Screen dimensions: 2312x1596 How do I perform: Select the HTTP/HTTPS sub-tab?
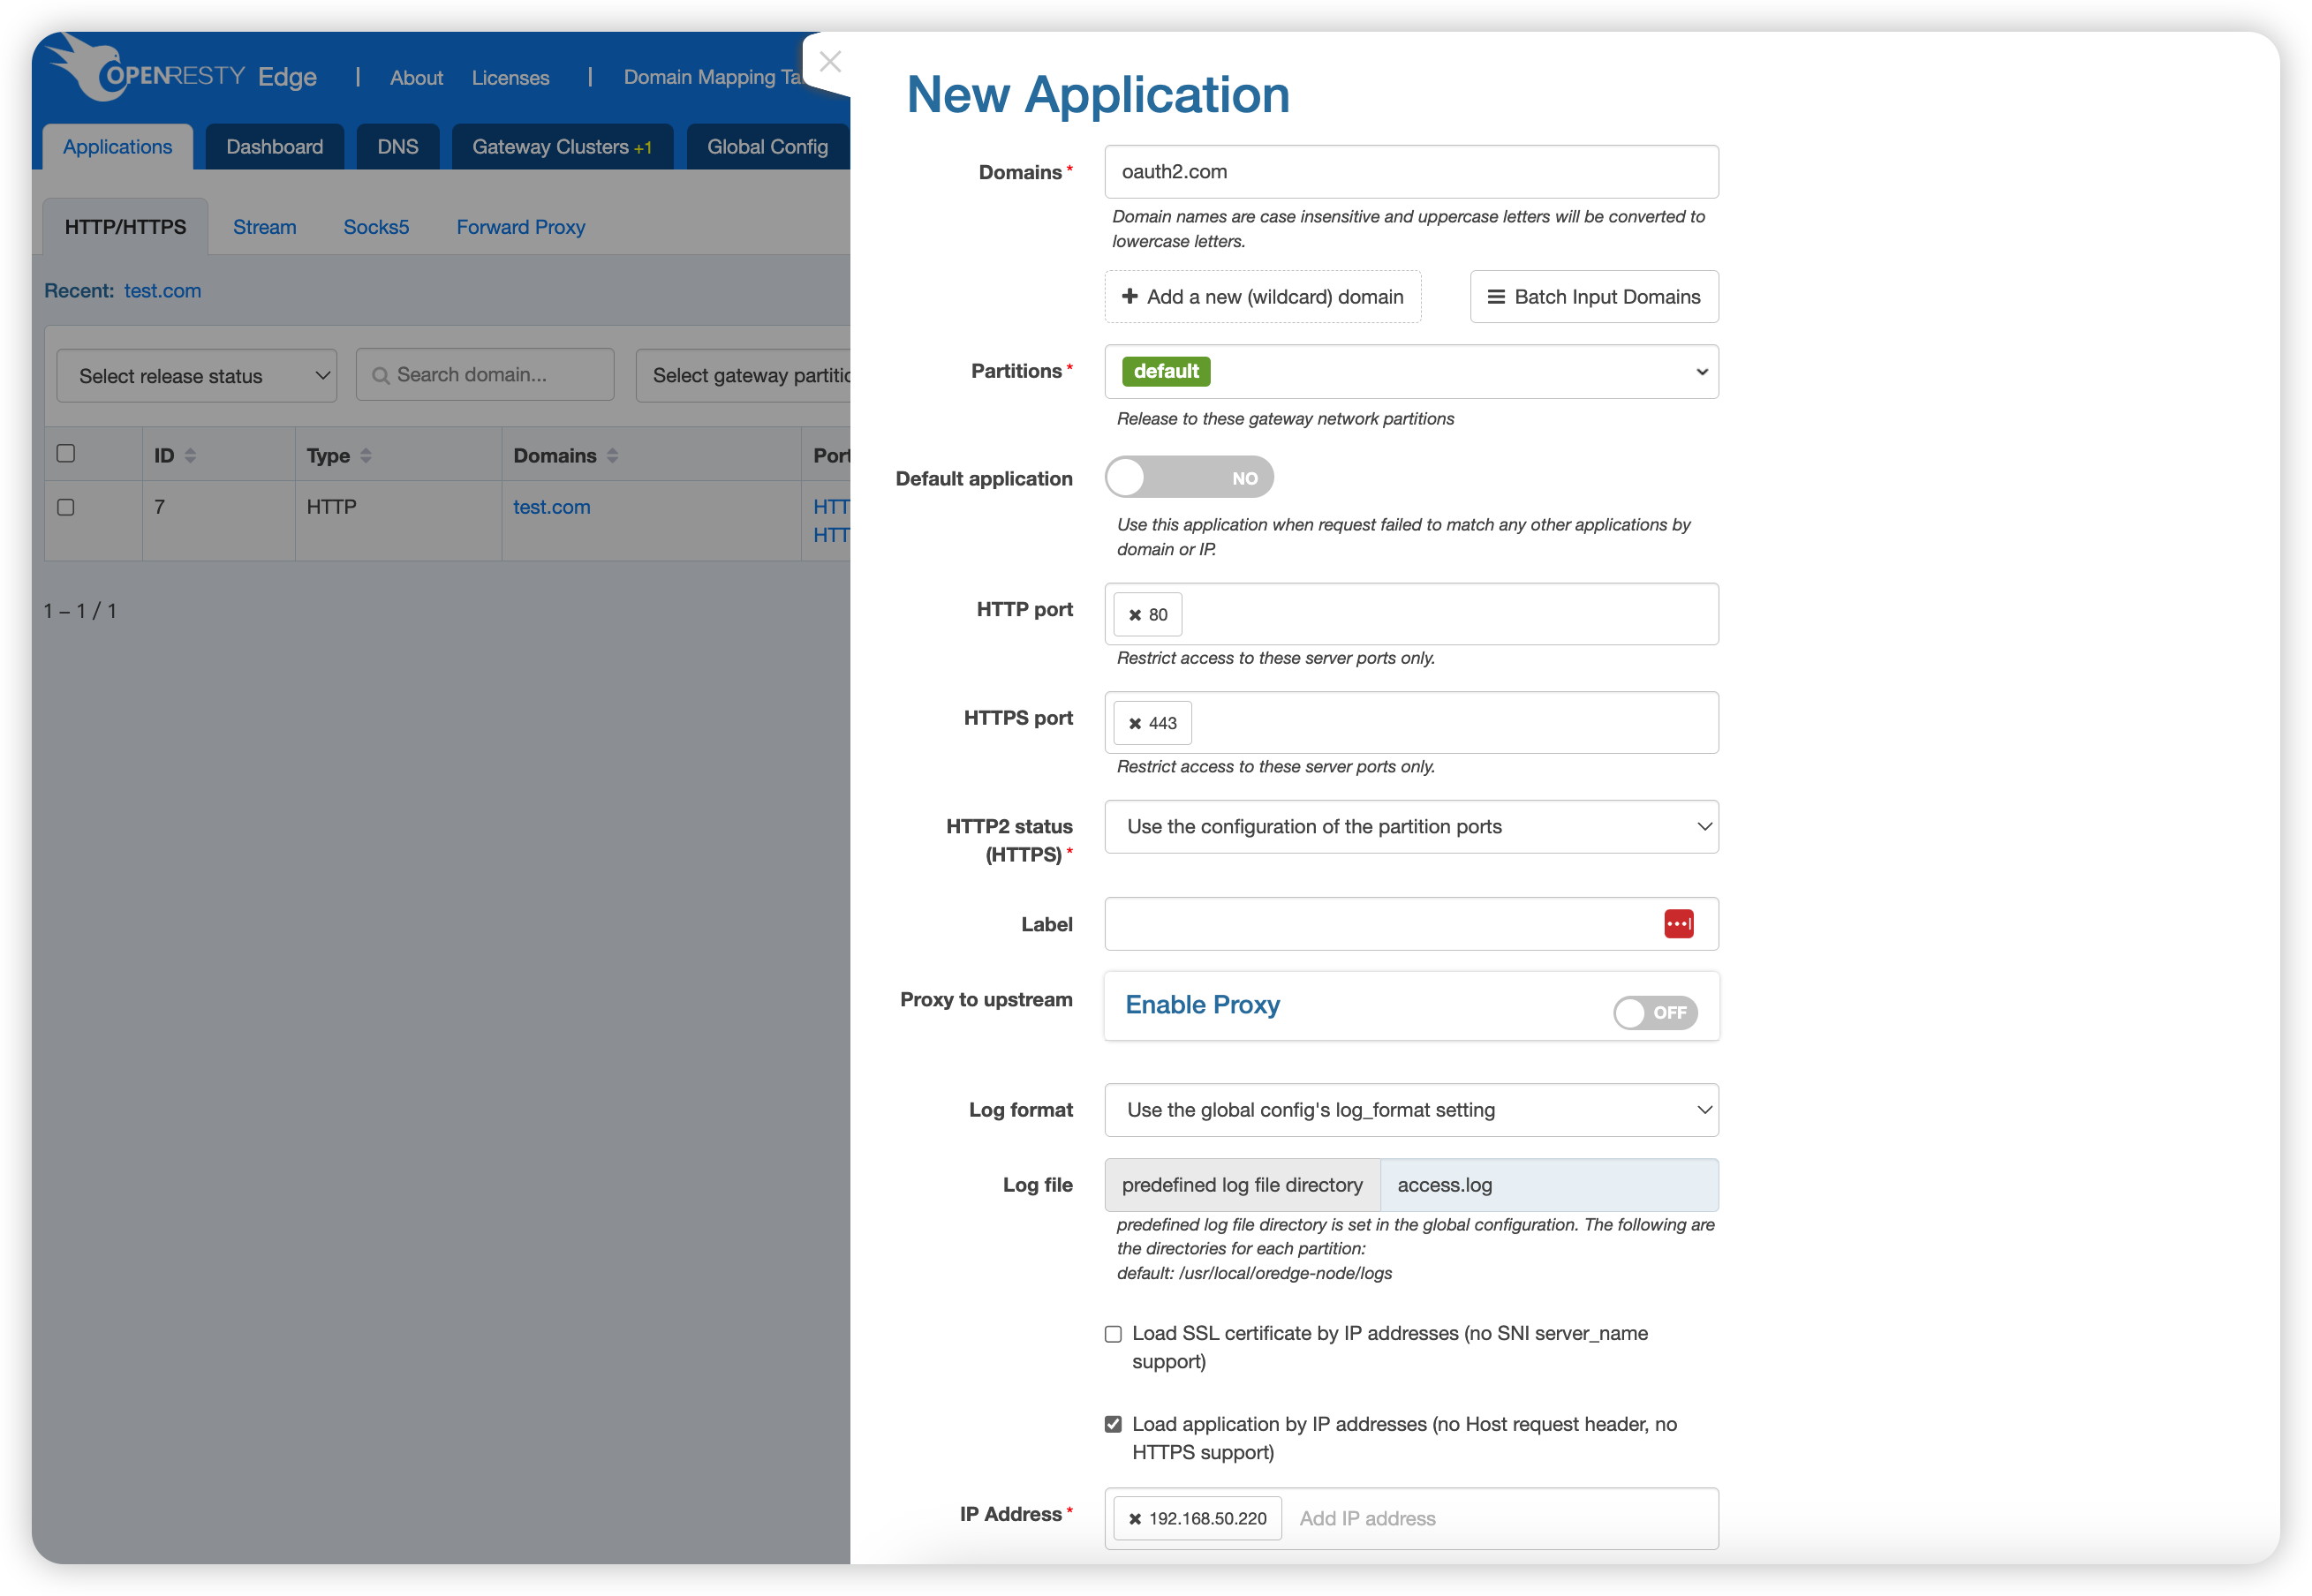coord(126,227)
